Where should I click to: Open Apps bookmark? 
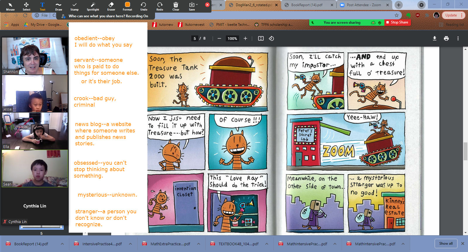(x=12, y=25)
